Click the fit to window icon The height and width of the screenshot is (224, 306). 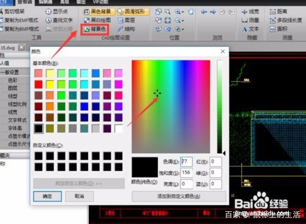(168, 20)
